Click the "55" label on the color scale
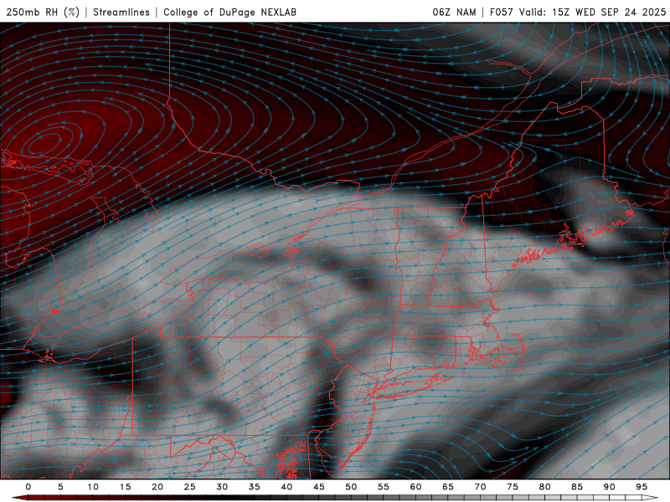 384,487
